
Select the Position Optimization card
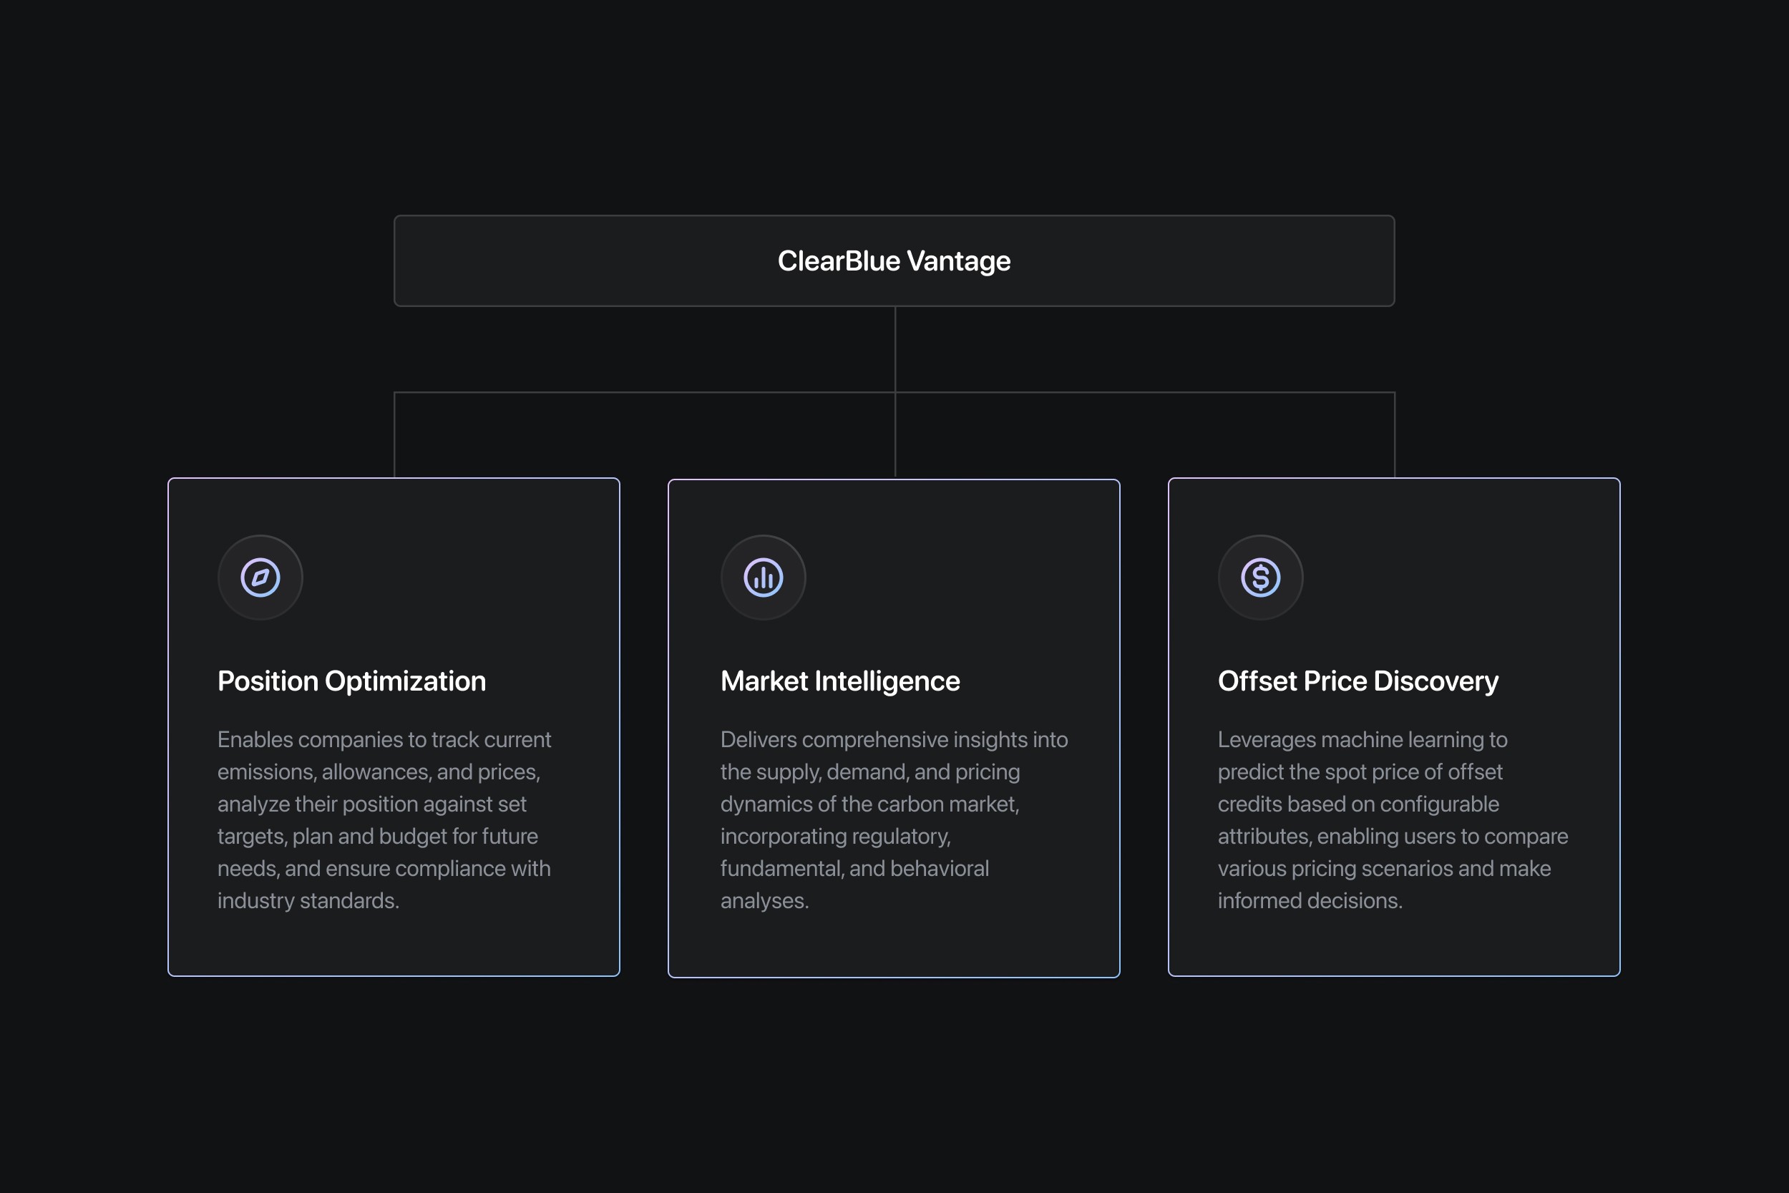tap(394, 727)
